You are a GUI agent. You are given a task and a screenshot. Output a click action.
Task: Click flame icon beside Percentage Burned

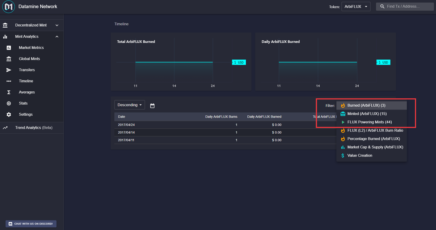[343, 139]
